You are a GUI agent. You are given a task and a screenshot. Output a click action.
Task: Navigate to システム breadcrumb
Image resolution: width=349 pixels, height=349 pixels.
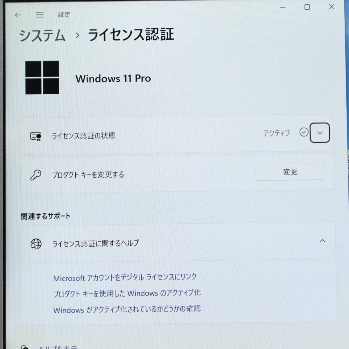(x=42, y=35)
